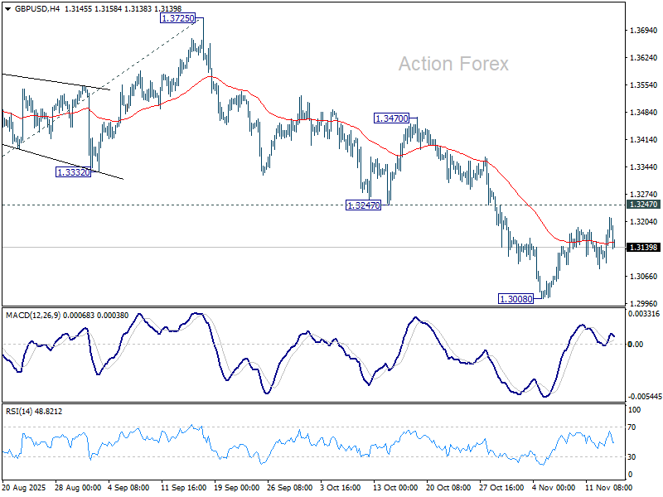This screenshot has height=497, width=663.
Task: Click the black 1.32470 price axis tag
Action: (642, 205)
